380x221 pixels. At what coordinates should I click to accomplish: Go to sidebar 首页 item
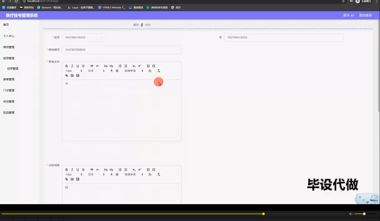[x=6, y=25]
